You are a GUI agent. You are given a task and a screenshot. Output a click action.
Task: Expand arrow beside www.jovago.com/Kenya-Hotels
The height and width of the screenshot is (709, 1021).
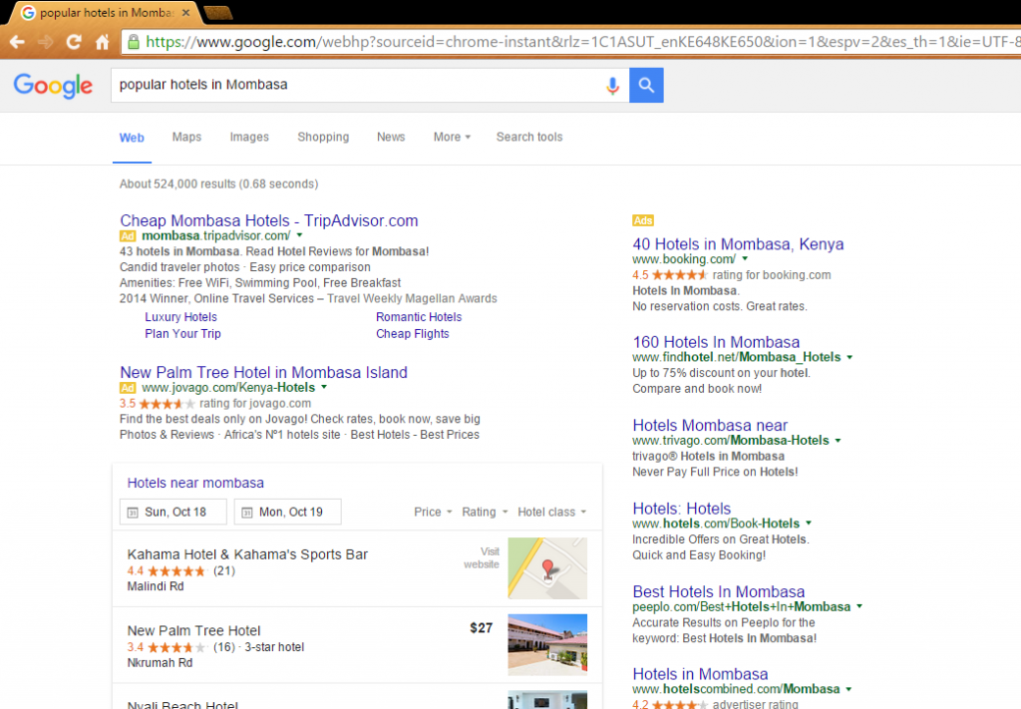(x=324, y=387)
